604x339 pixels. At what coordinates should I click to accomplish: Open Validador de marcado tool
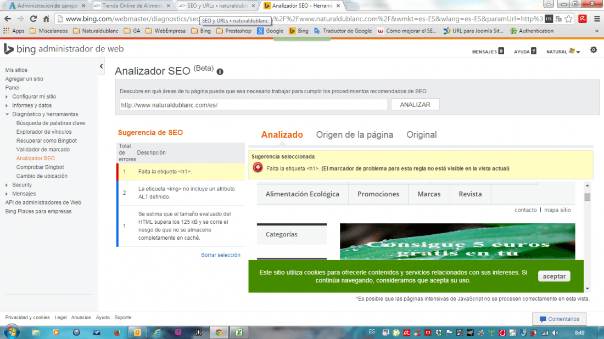pyautogui.click(x=43, y=150)
